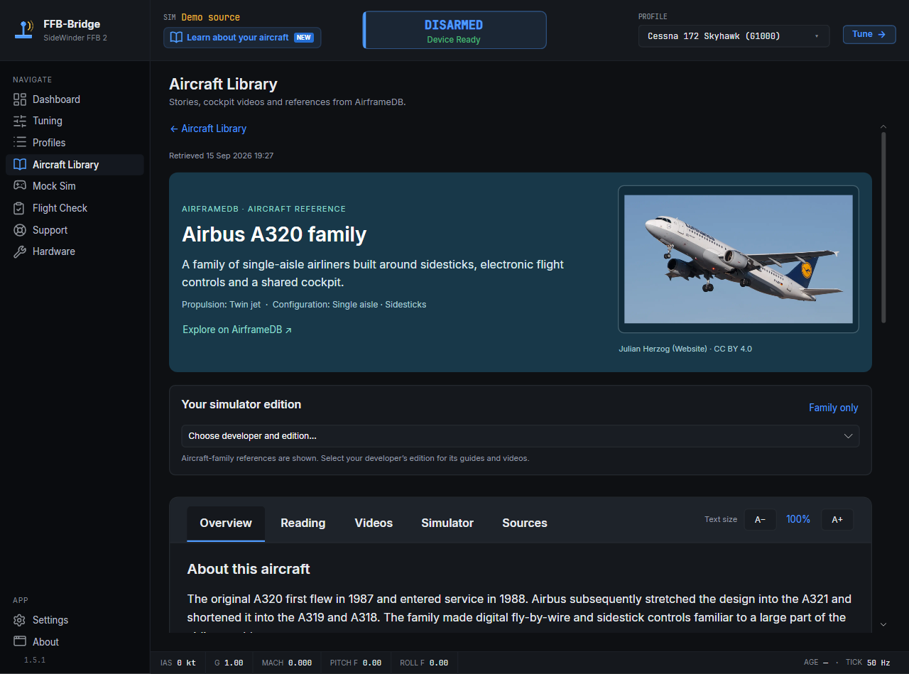Image resolution: width=909 pixels, height=674 pixels.
Task: Open the Dashboard page
Action: coord(75,99)
